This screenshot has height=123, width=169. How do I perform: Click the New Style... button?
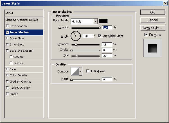[153, 28]
